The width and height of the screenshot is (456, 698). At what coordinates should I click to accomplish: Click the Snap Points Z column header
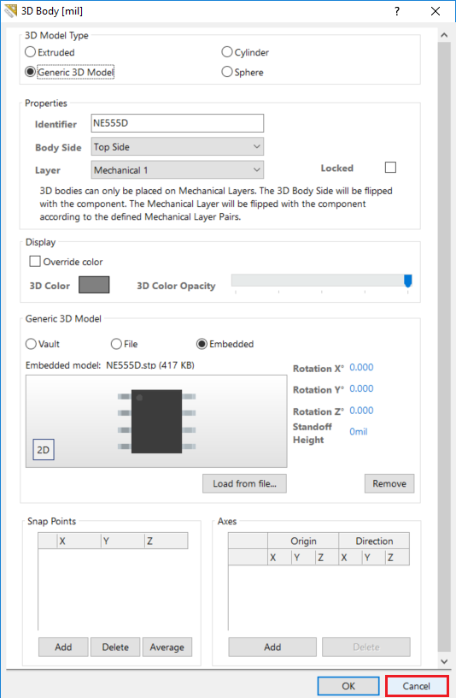click(167, 541)
